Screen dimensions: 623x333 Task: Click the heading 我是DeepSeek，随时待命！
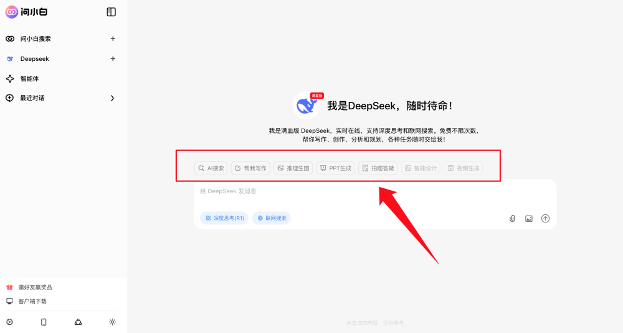tap(390, 106)
